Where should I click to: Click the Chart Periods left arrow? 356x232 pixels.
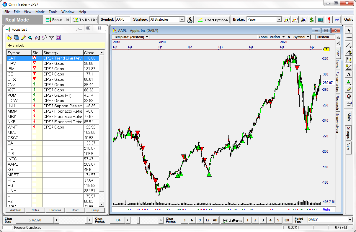click(128, 220)
